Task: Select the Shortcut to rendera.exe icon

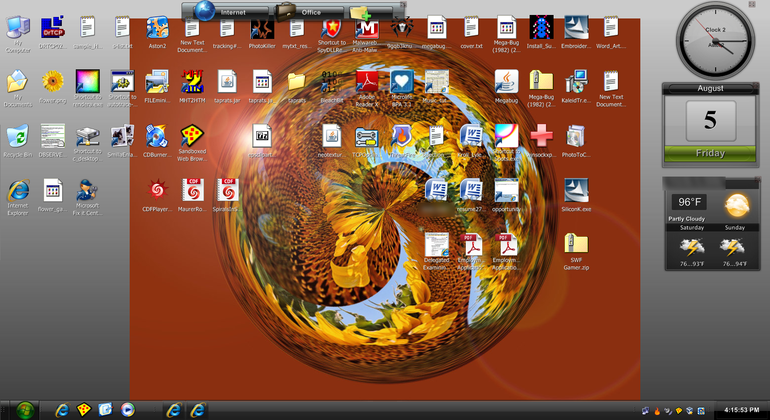Action: point(88,88)
